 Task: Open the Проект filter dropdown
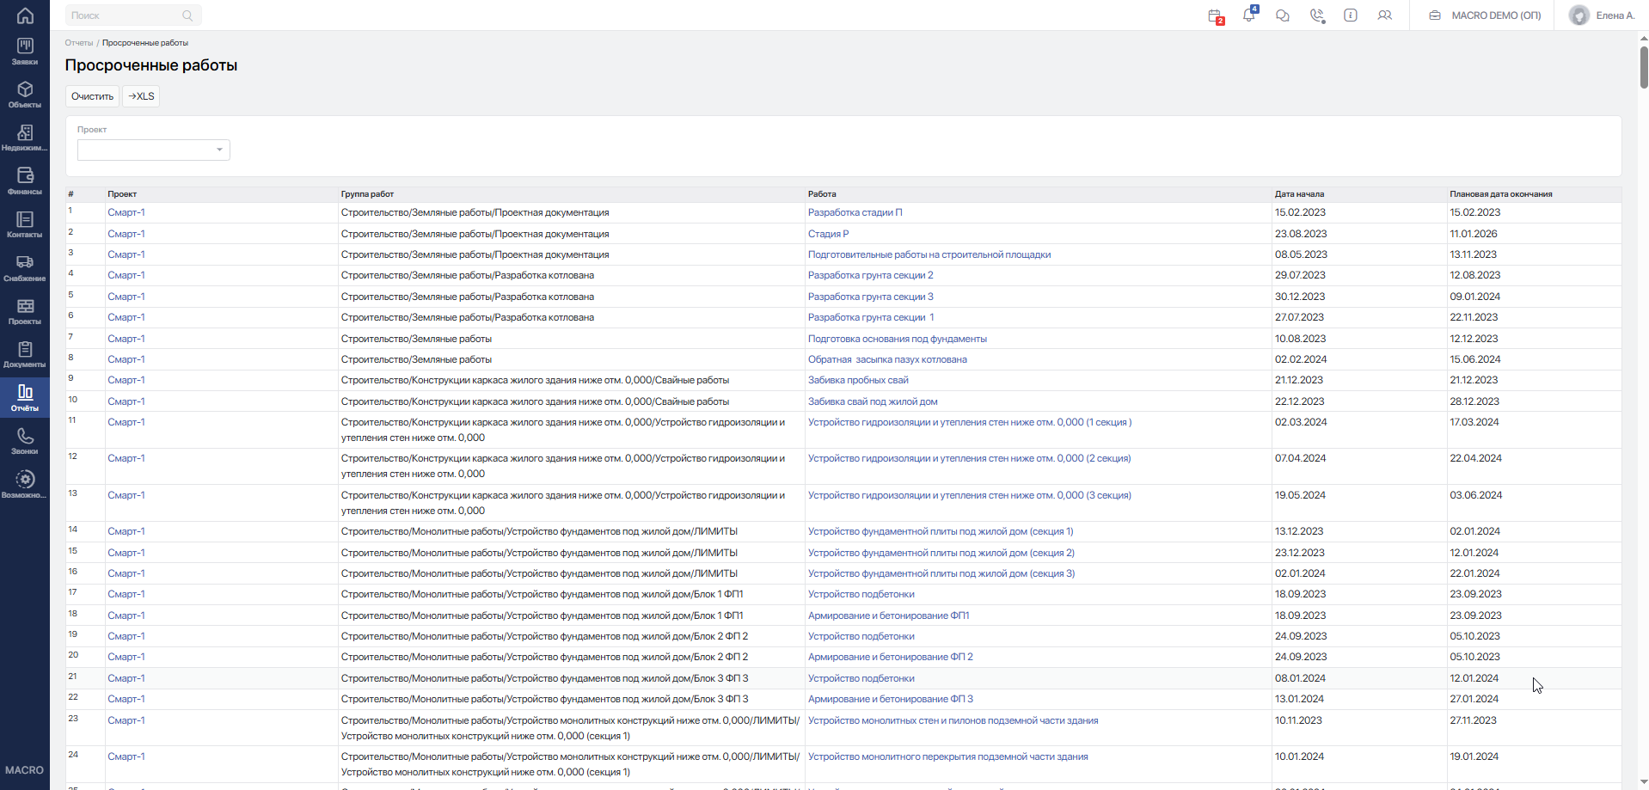(x=154, y=150)
